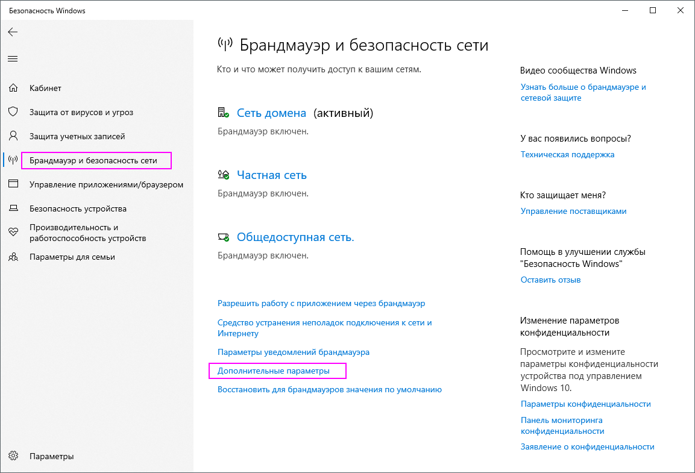The image size is (695, 473).
Task: Click the public network icon
Action: point(224,237)
